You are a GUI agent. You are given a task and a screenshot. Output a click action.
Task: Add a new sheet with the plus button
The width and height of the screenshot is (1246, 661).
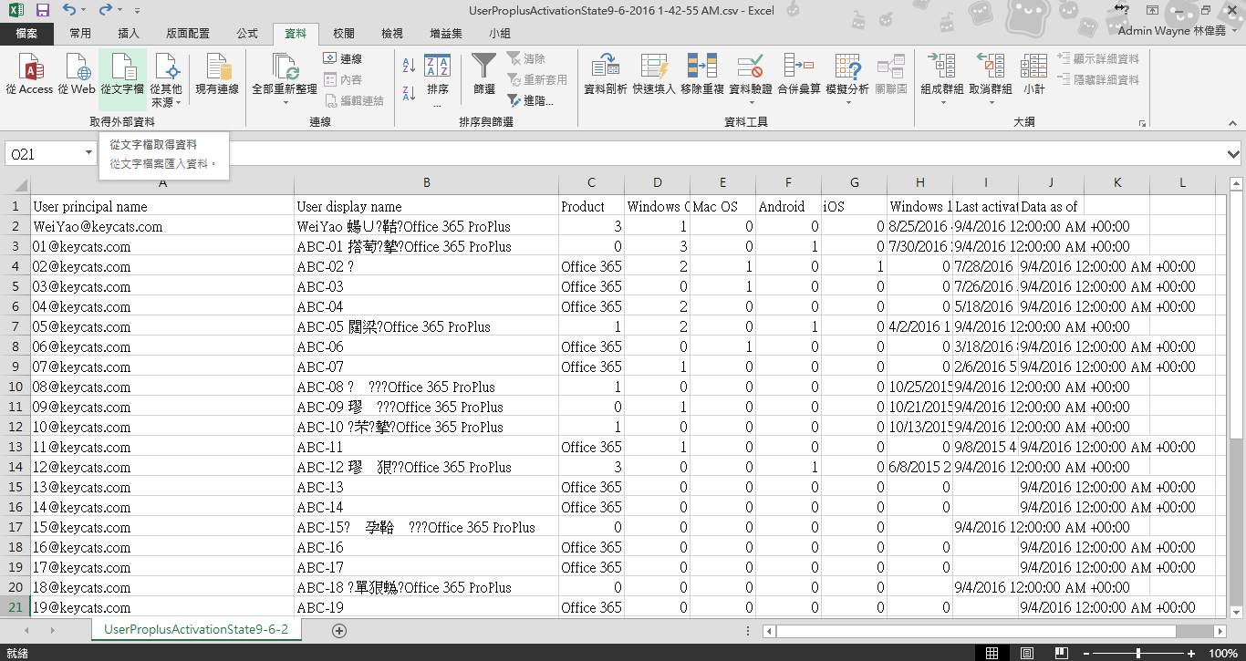pos(339,630)
